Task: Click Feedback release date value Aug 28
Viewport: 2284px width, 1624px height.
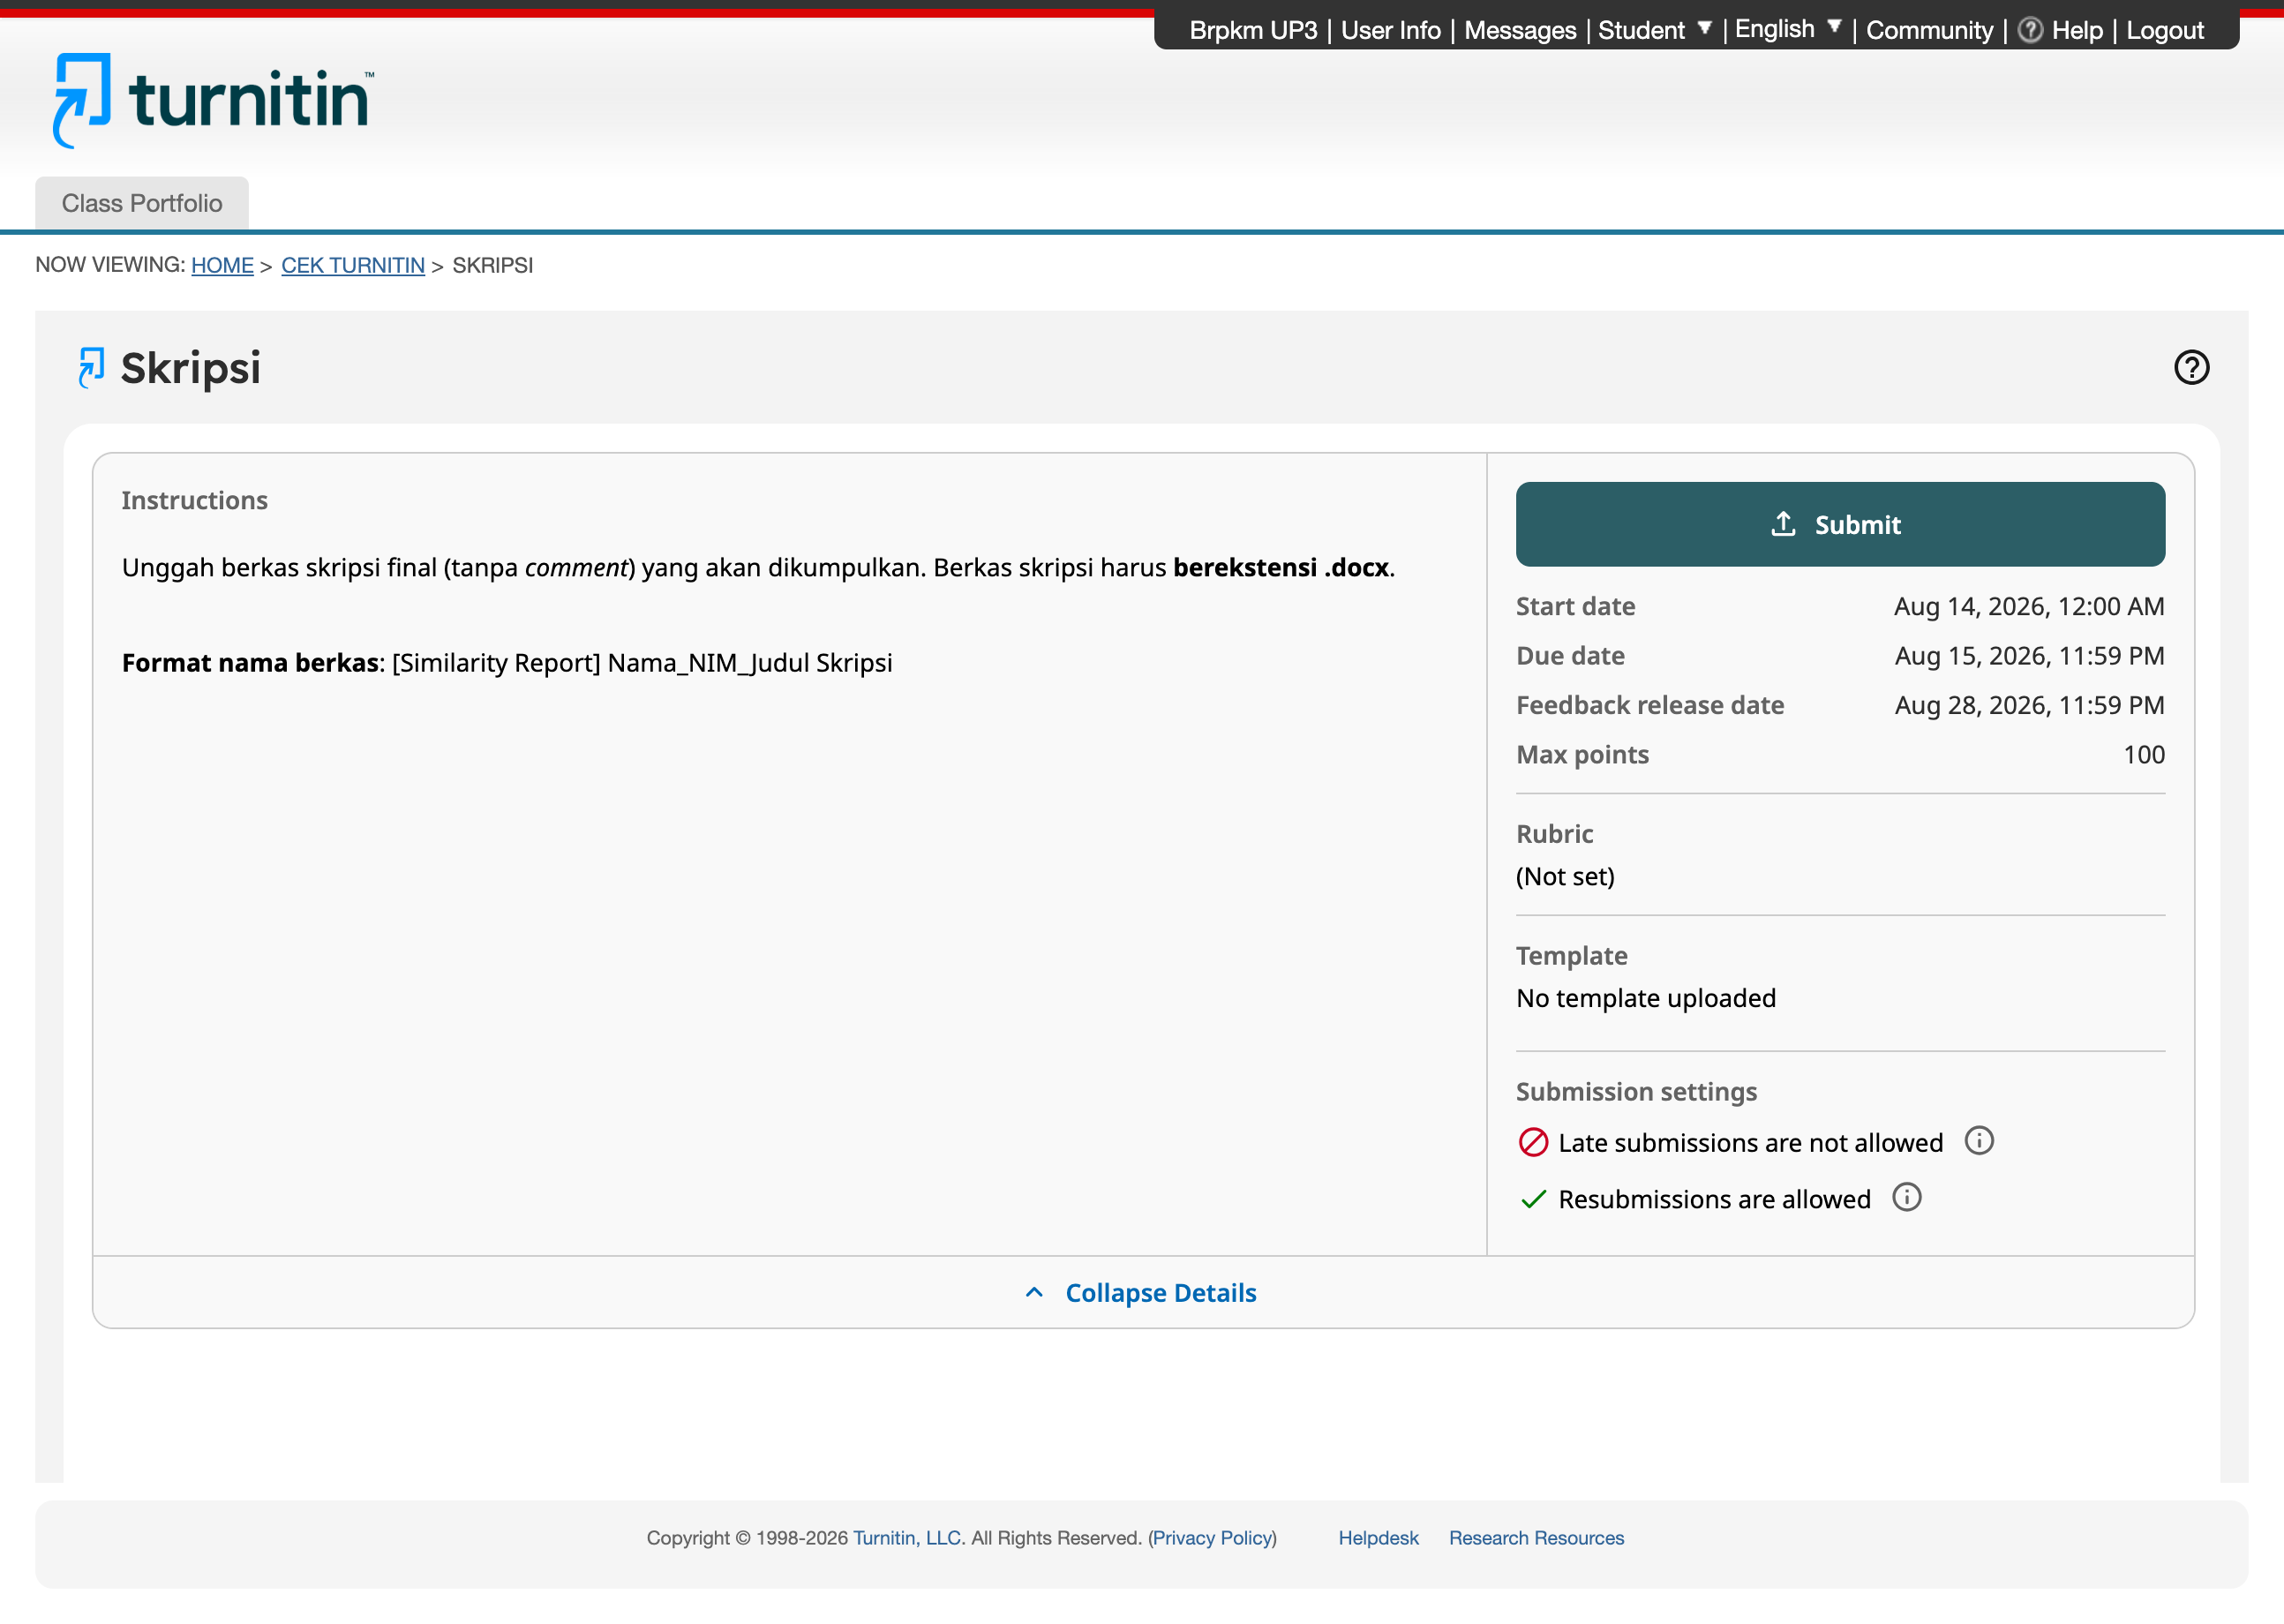Action: (2029, 705)
